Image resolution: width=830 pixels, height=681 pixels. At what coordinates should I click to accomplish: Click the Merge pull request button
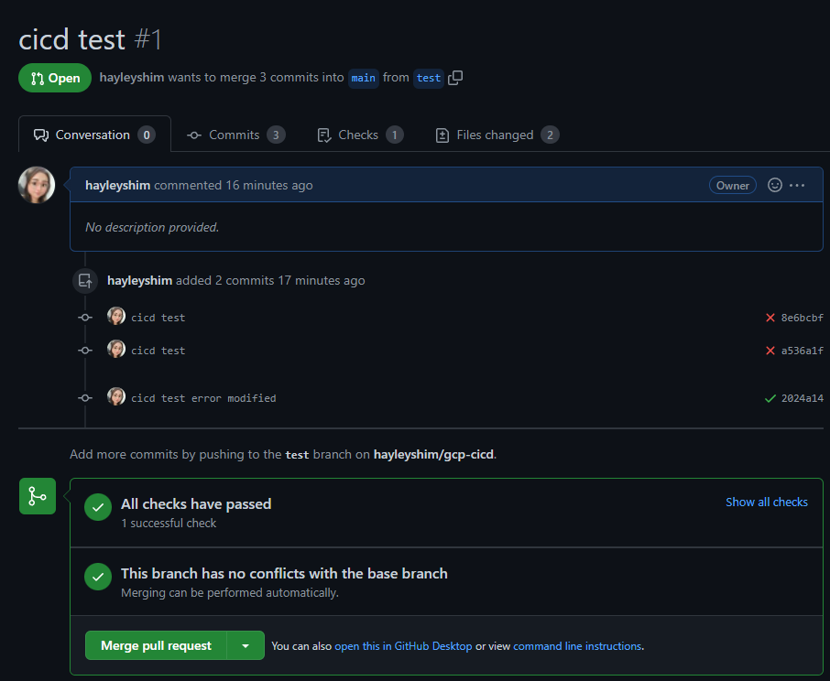pyautogui.click(x=156, y=645)
